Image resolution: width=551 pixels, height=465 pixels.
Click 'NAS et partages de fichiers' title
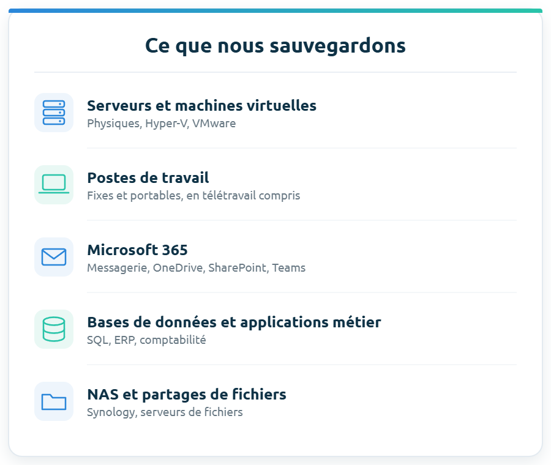click(x=187, y=395)
